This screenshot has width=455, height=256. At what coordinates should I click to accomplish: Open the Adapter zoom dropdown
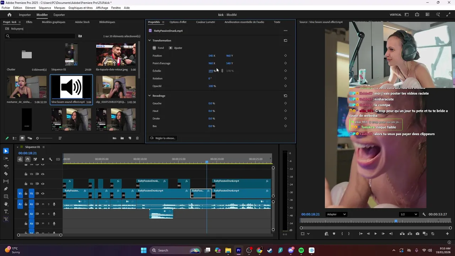(x=336, y=214)
